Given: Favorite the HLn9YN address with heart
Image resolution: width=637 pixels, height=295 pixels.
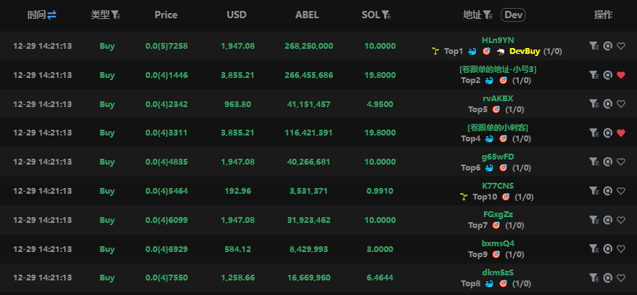Looking at the screenshot, I should click(x=621, y=46).
